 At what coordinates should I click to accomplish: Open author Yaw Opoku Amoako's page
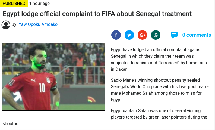click(x=38, y=24)
